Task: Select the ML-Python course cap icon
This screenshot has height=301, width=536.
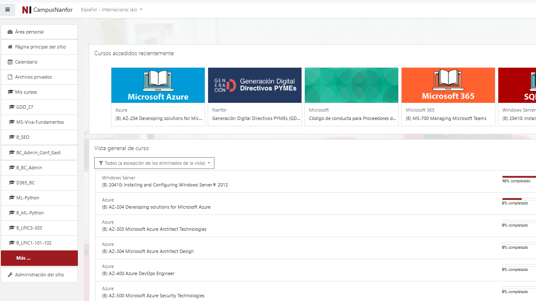Action: point(12,198)
